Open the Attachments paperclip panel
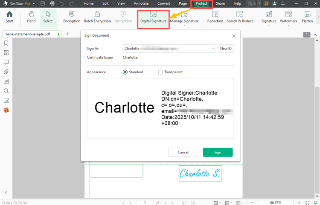Image resolution: width=320 pixels, height=205 pixels. click(x=6, y=72)
